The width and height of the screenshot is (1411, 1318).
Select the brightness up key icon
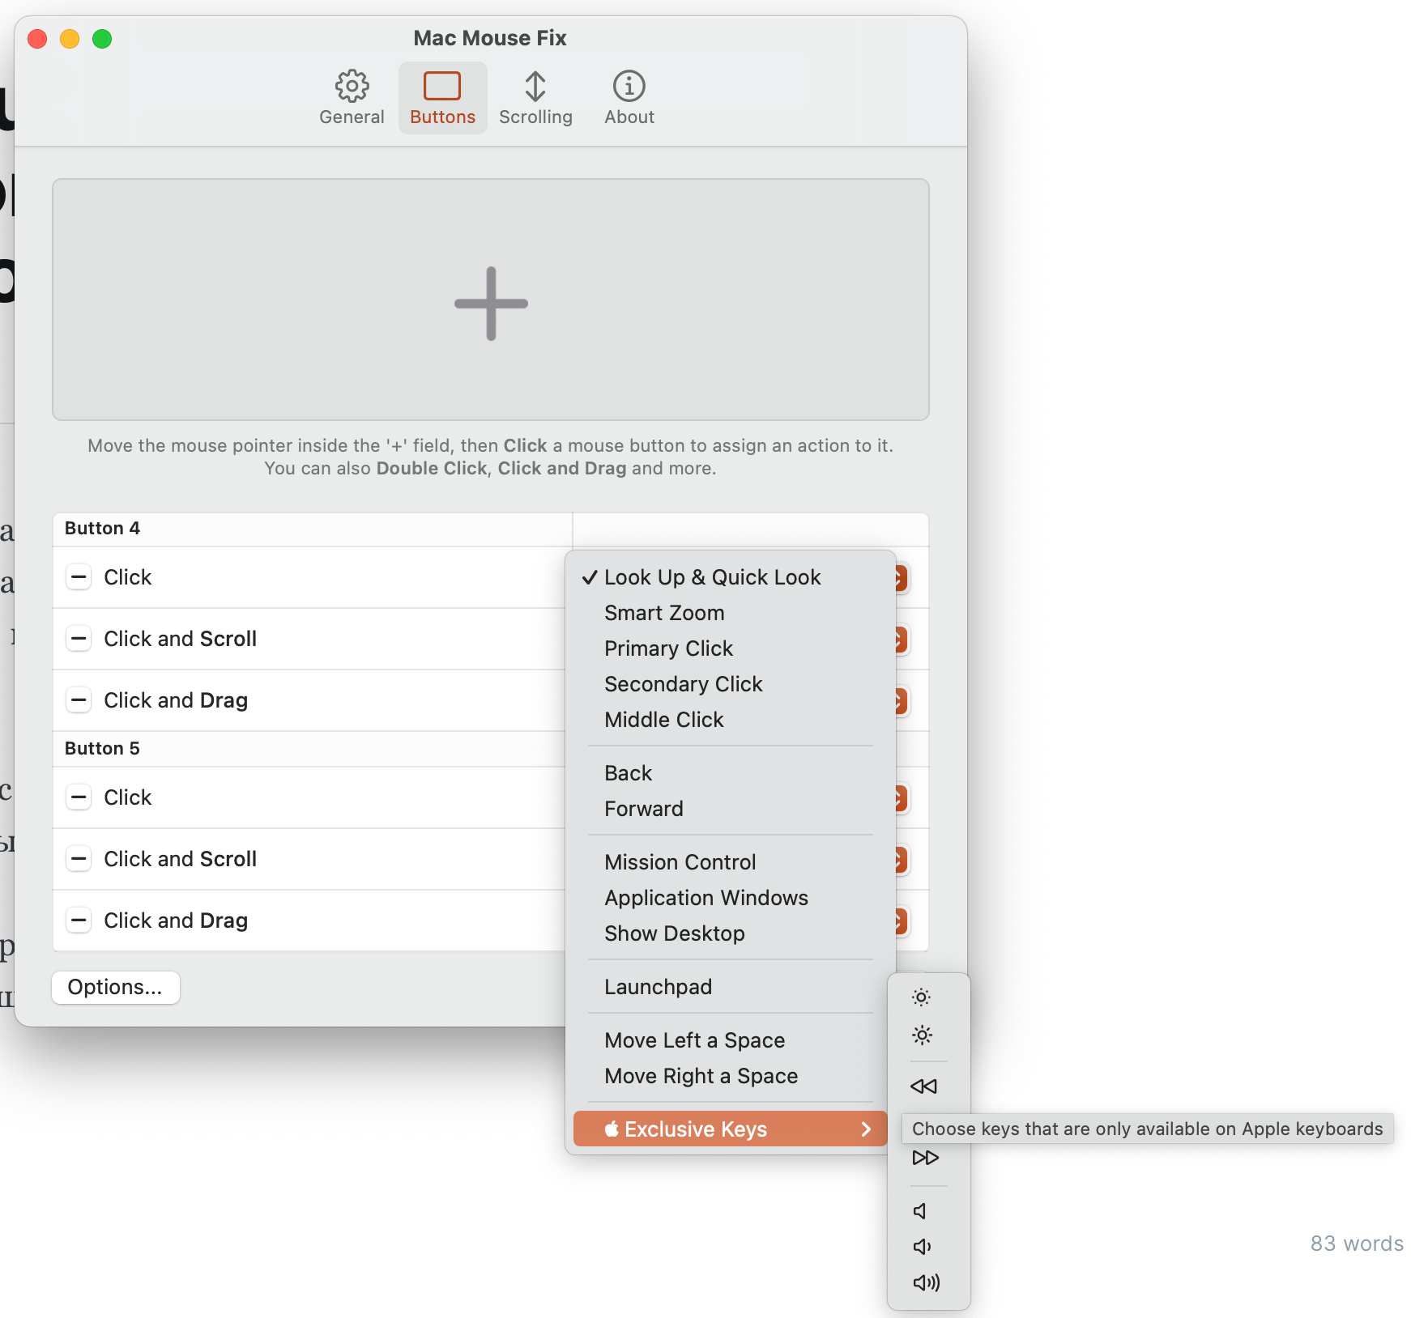coord(922,1035)
